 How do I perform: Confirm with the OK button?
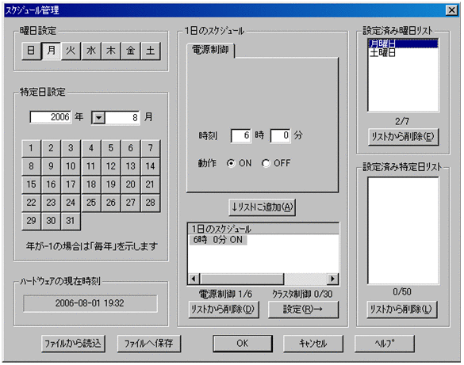pyautogui.click(x=243, y=344)
